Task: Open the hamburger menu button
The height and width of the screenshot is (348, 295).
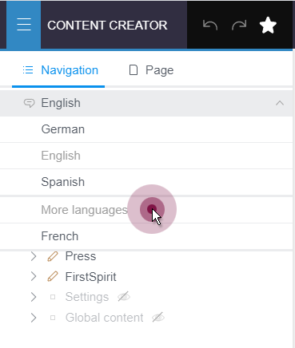Action: (24, 25)
